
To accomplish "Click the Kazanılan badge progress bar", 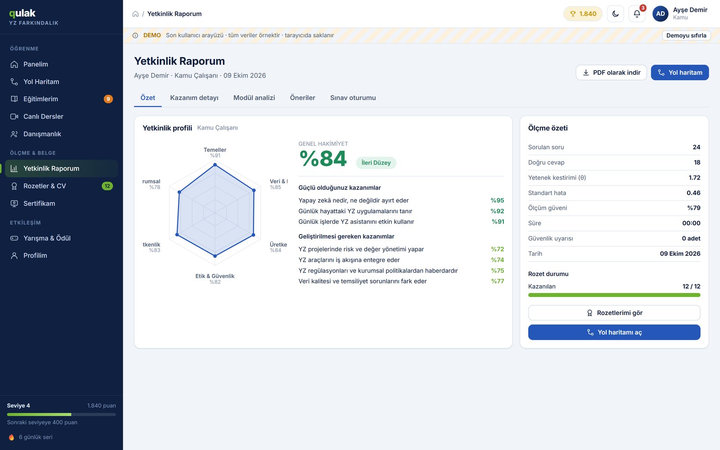I will coord(614,295).
